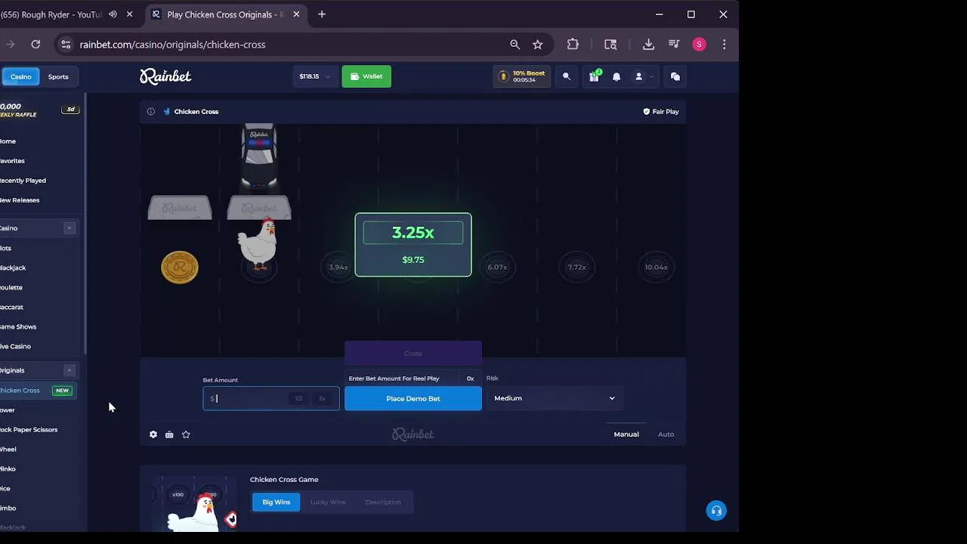Viewport: 967px width, 544px height.
Task: Open the chat bubbles icon
Action: click(675, 76)
